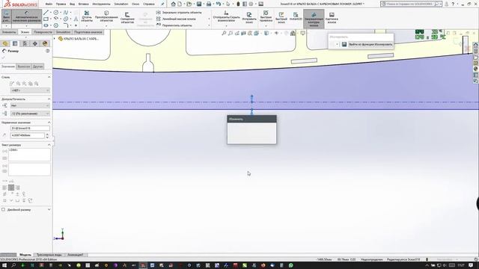Click the SOLIDWORKS help search field
This screenshot has height=269, width=479.
point(409,4)
